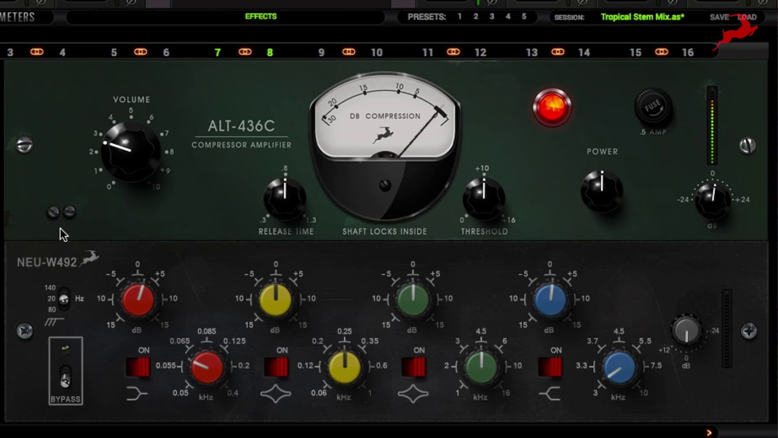778x438 pixels.
Task: Toggle the link icon between channels 11 and 12
Action: coord(453,52)
